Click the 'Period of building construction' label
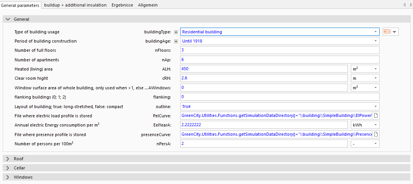The width and height of the screenshot is (413, 184). [46, 41]
